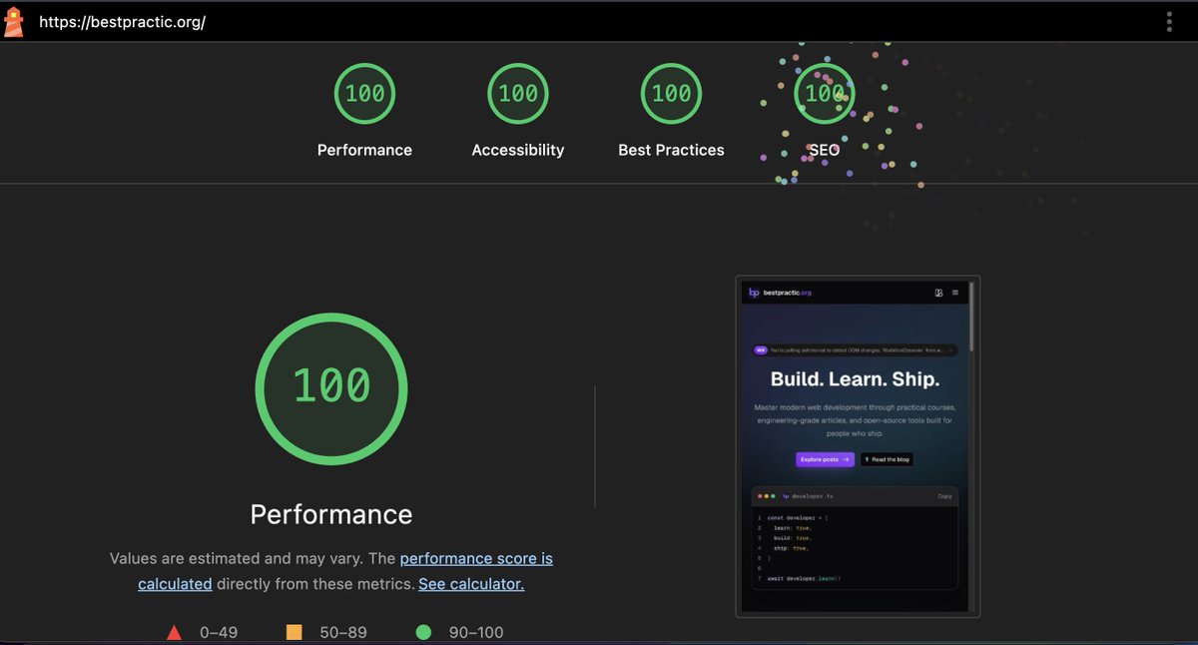The width and height of the screenshot is (1198, 645).
Task: Click the Lighthouse logo icon
Action: pyautogui.click(x=13, y=21)
